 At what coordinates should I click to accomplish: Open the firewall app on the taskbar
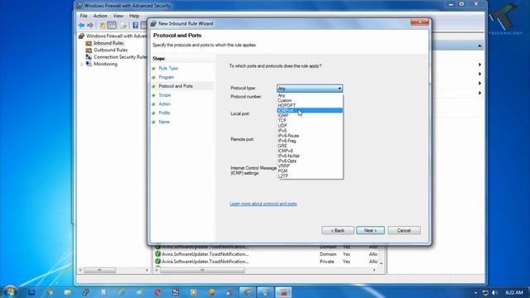[283, 292]
